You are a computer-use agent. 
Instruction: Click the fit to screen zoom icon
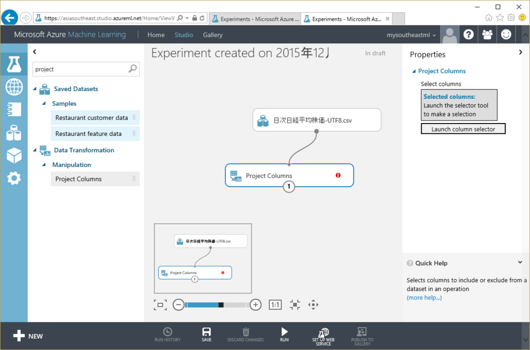(160, 305)
